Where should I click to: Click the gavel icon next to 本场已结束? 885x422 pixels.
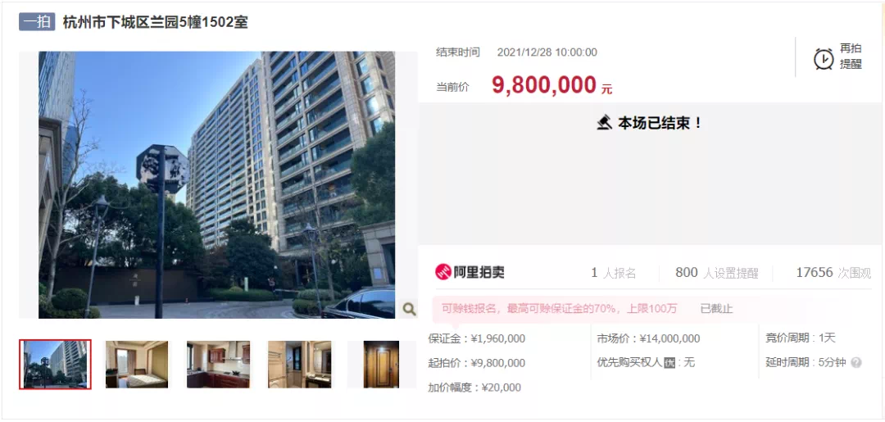[x=605, y=122]
